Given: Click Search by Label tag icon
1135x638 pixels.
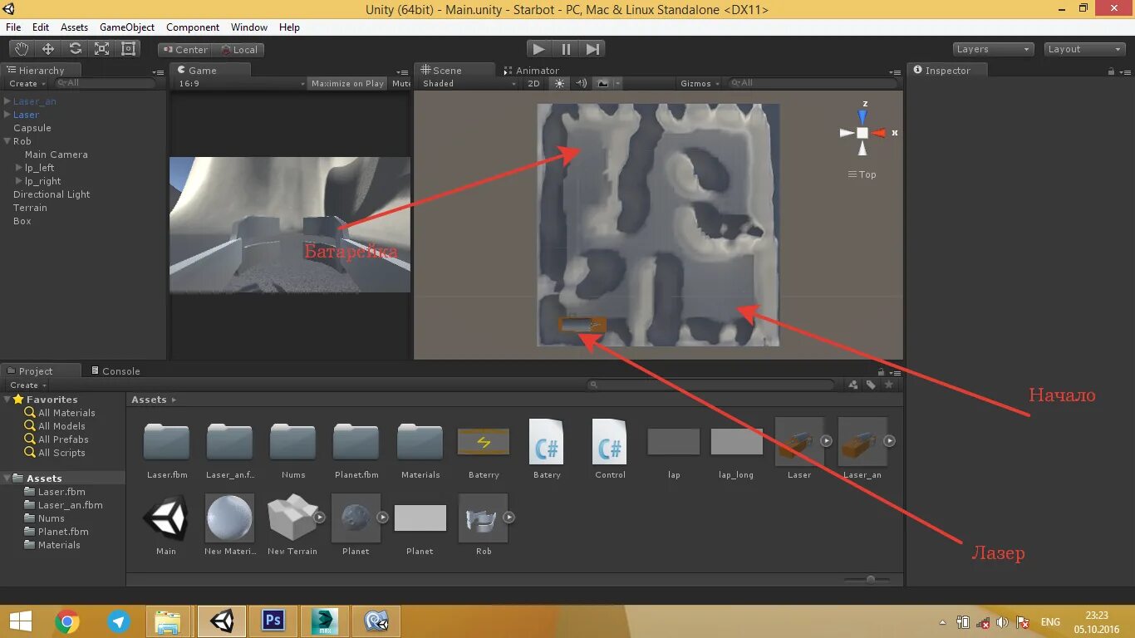Looking at the screenshot, I should pos(871,385).
